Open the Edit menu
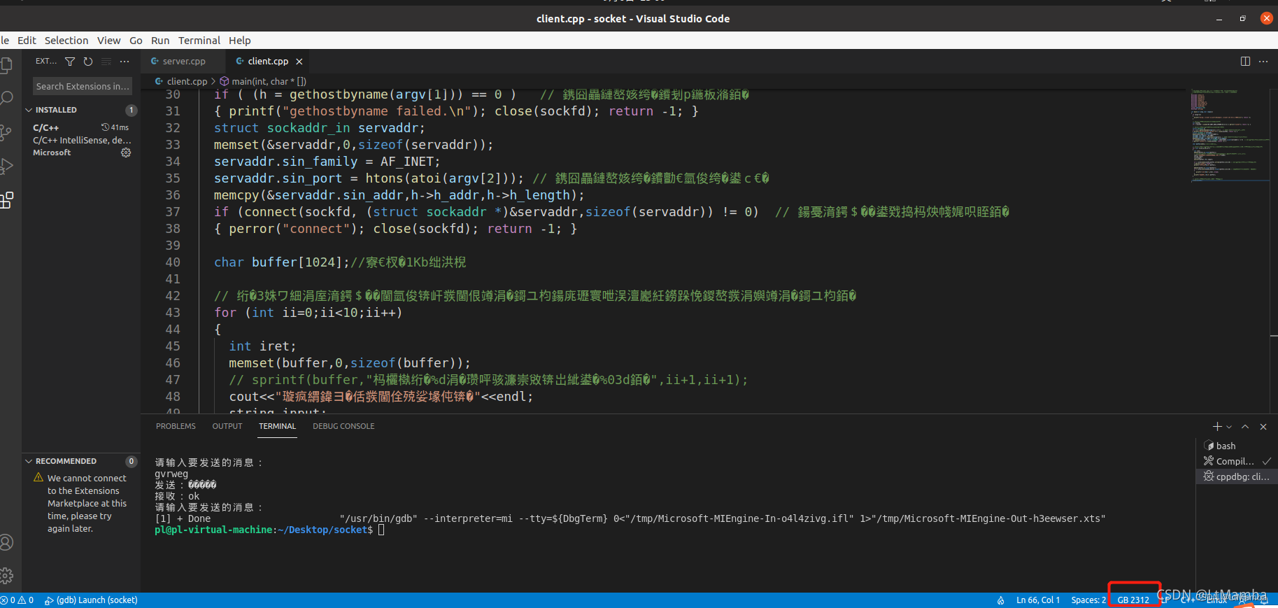 click(x=27, y=41)
